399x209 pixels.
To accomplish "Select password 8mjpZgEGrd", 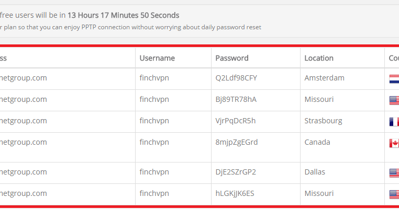I will (x=236, y=142).
